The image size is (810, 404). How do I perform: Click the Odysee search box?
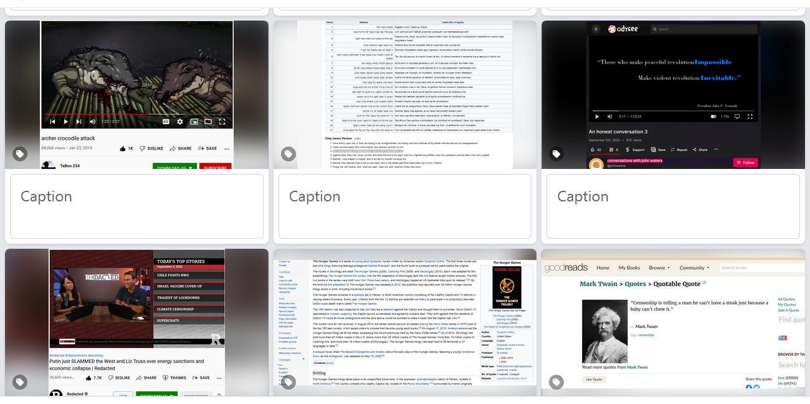click(704, 29)
